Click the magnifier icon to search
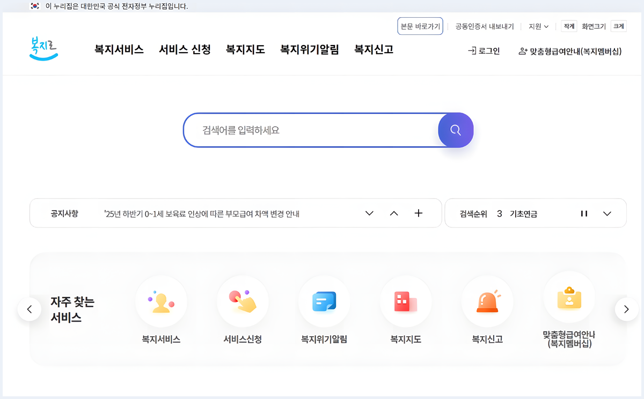 point(456,130)
